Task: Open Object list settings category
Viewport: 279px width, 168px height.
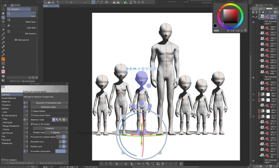Action: [x=6, y=102]
